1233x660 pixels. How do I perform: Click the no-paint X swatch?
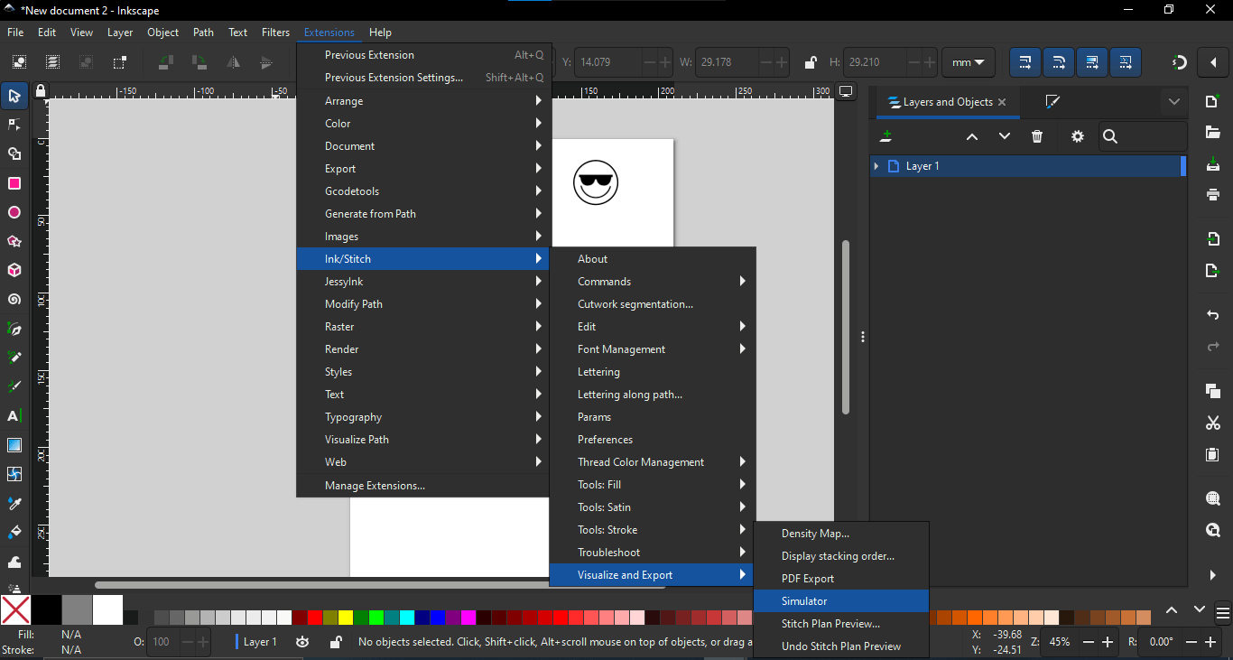(16, 610)
